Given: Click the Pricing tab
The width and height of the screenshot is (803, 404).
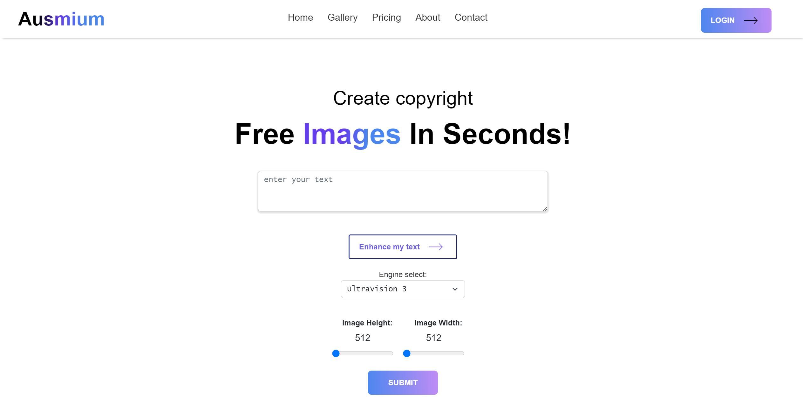Looking at the screenshot, I should 386,17.
